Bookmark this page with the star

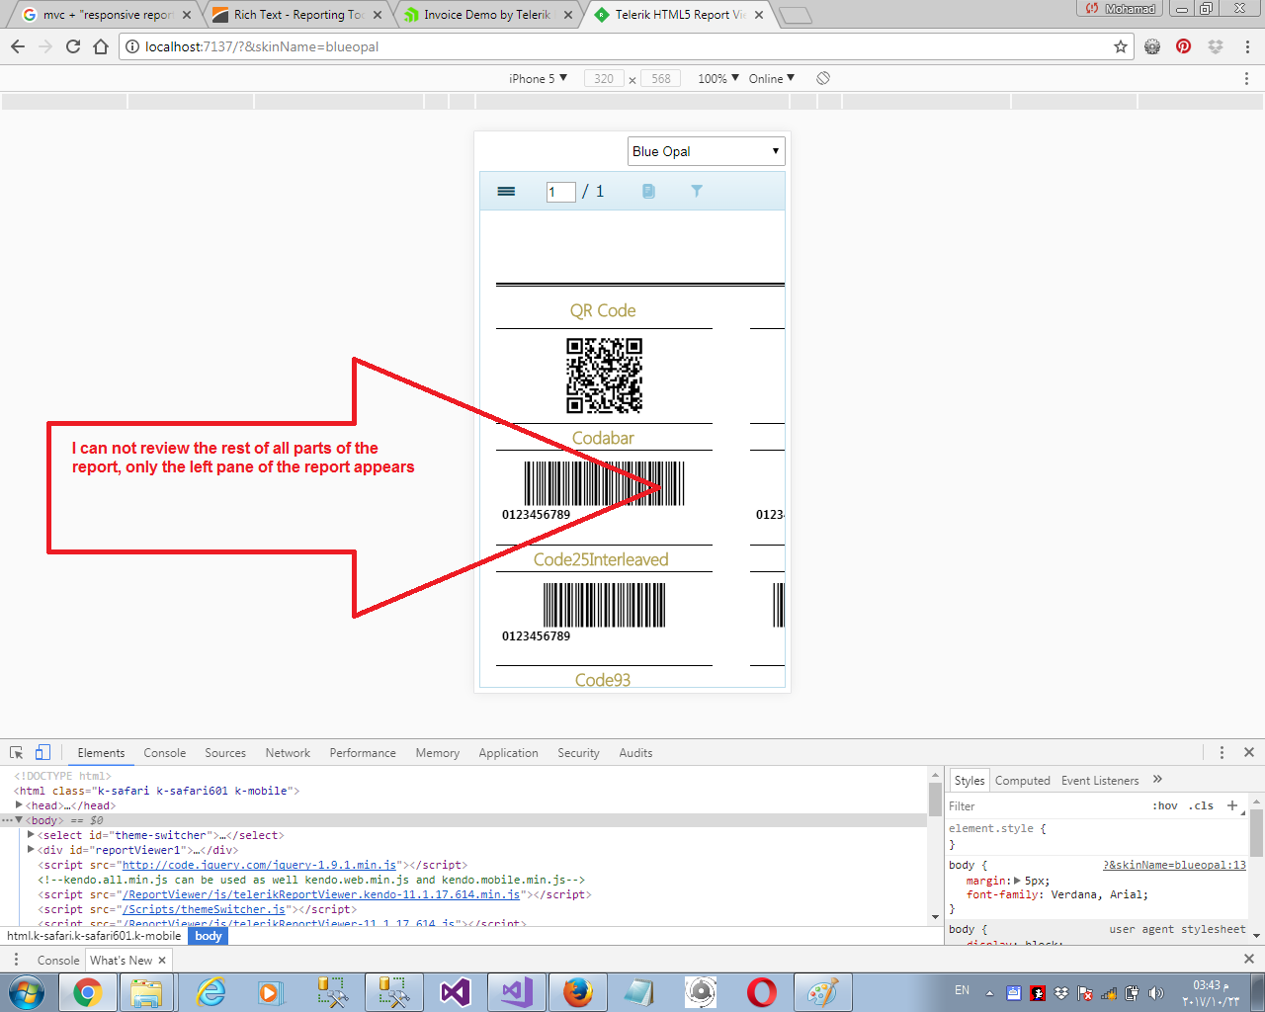pos(1121,46)
